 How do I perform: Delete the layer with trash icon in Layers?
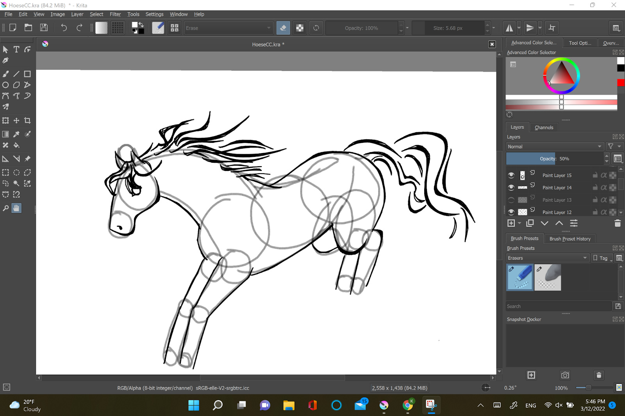point(617,223)
